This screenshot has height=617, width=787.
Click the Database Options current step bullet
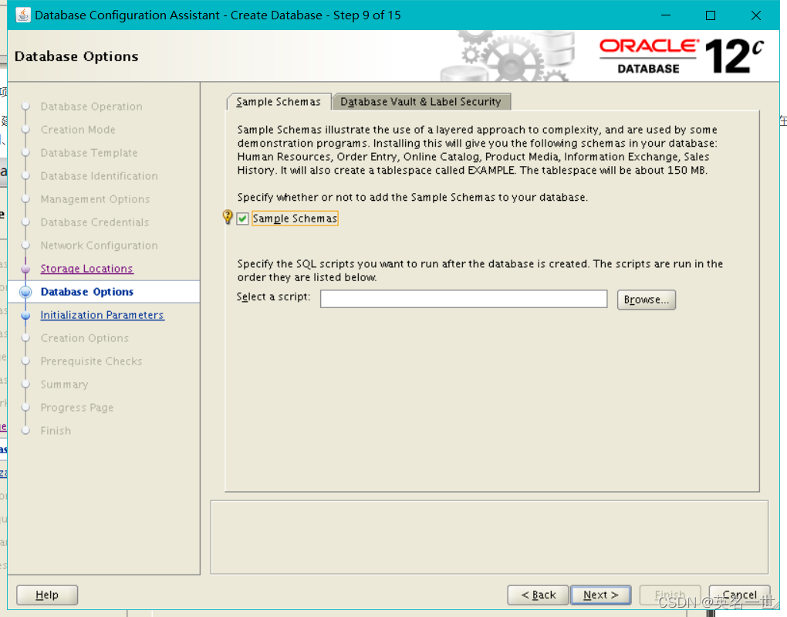[x=25, y=292]
